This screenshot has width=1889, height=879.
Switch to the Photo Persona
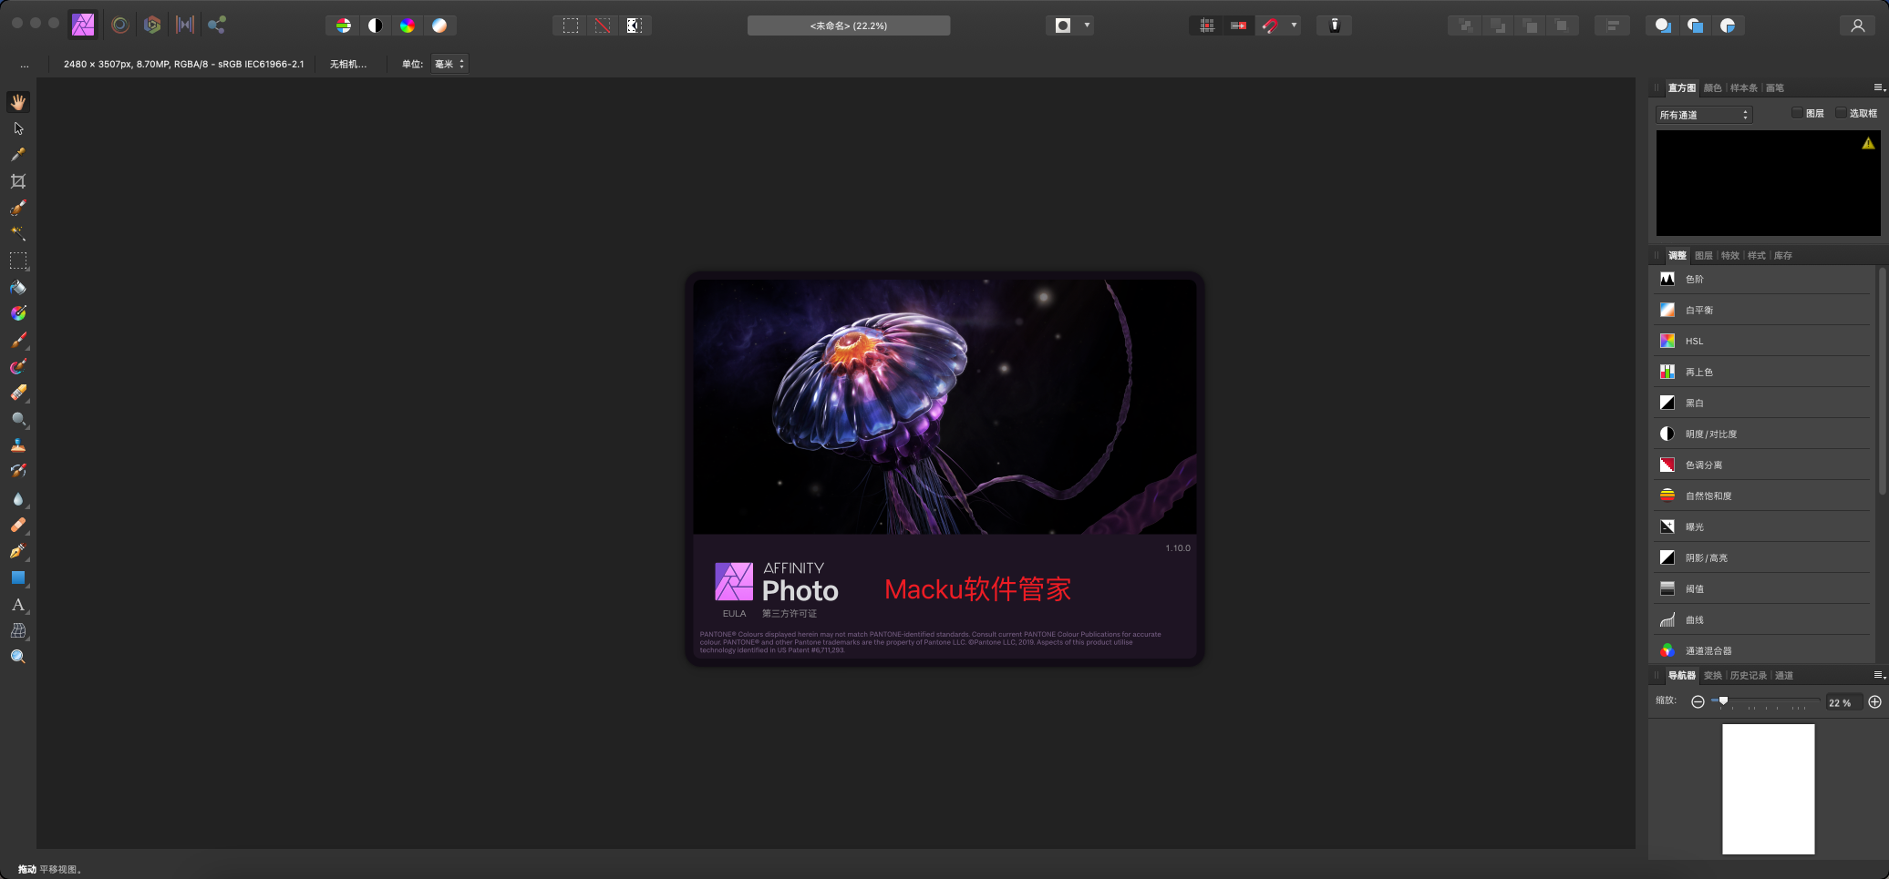[x=84, y=25]
